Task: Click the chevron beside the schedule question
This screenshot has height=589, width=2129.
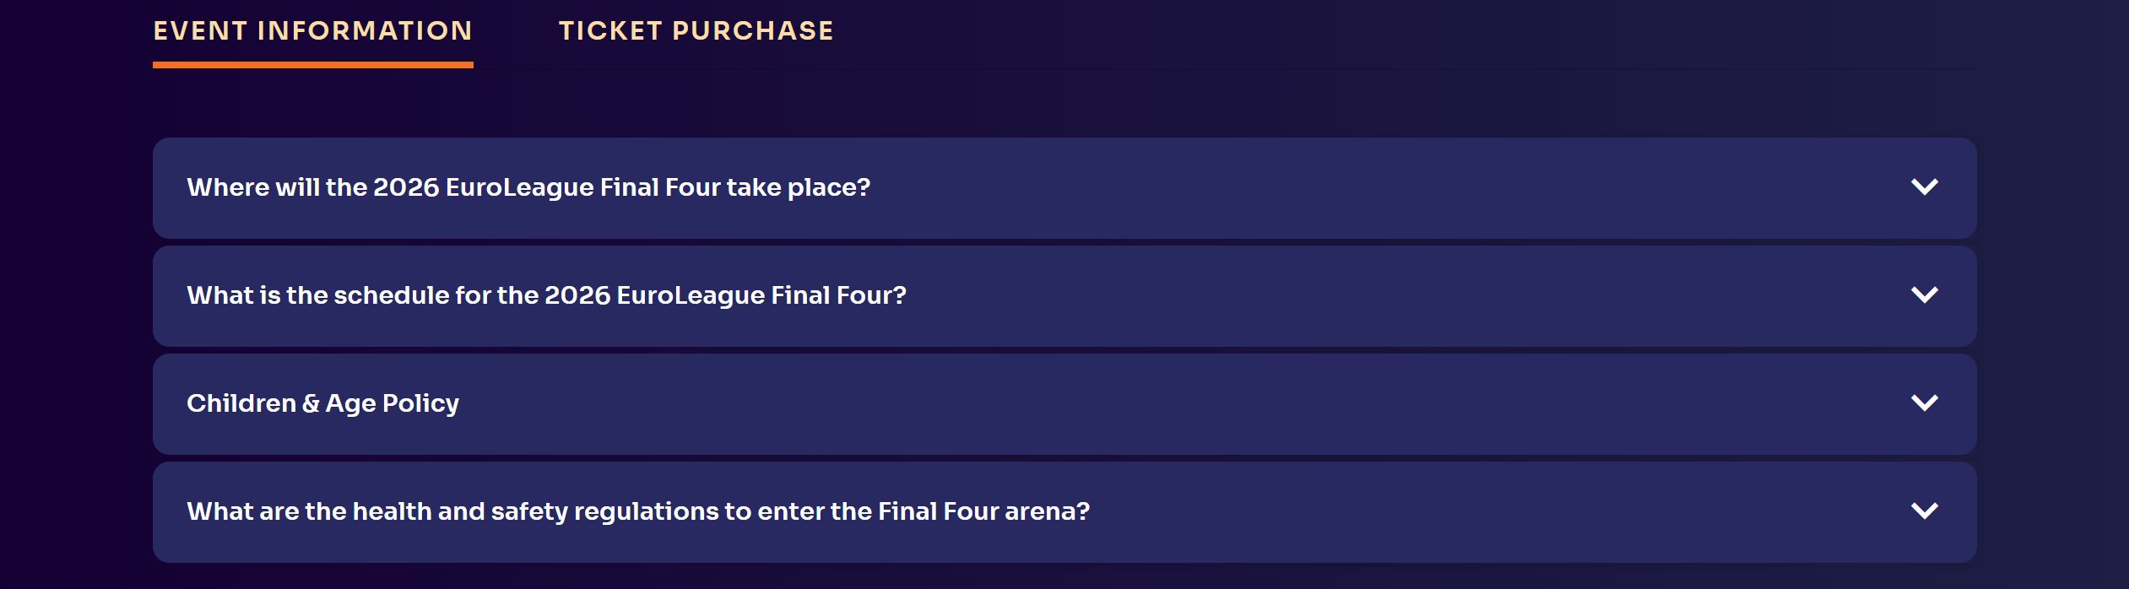Action: 1924,294
